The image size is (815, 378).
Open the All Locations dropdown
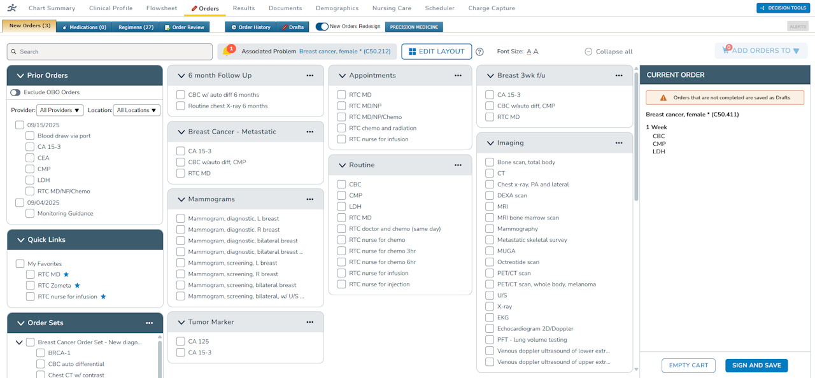136,109
